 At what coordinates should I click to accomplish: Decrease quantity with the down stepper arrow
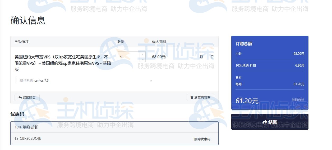pyautogui.click(x=143, y=59)
